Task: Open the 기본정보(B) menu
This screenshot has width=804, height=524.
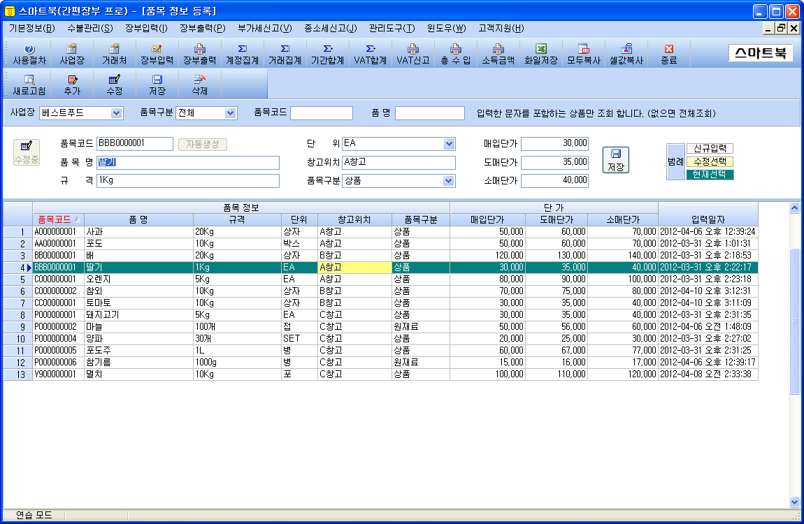Action: point(31,28)
